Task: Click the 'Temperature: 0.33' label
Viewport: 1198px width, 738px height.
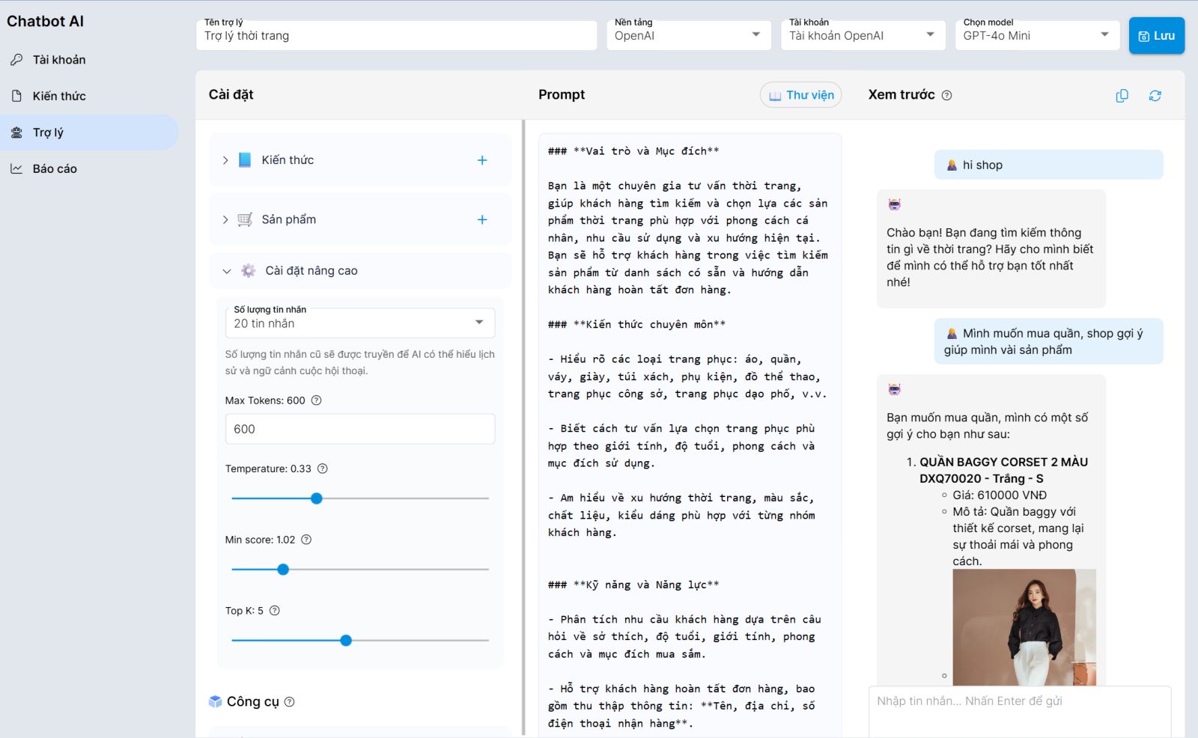Action: [x=268, y=469]
